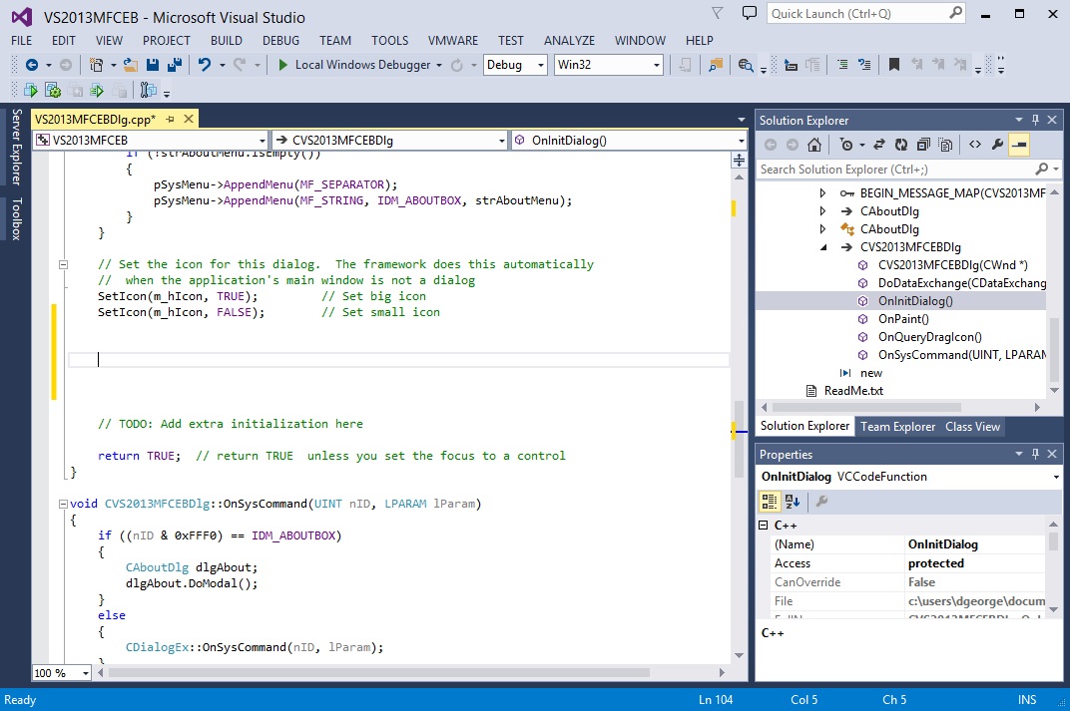Screen dimensions: 1070x711
Task: Click the Find in Files icon
Action: pyautogui.click(x=715, y=65)
